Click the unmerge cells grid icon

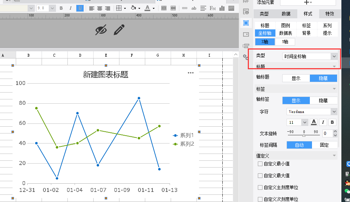(x=173, y=9)
